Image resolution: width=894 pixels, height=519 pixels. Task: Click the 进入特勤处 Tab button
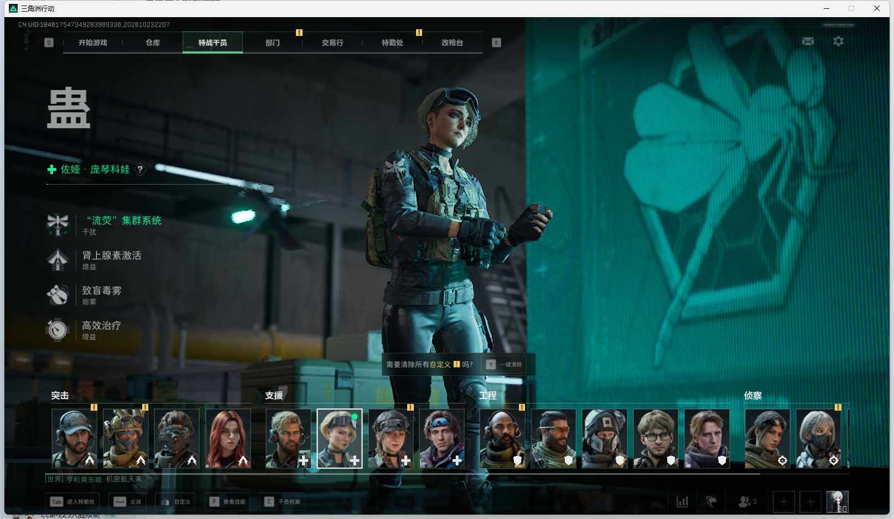pyautogui.click(x=72, y=502)
